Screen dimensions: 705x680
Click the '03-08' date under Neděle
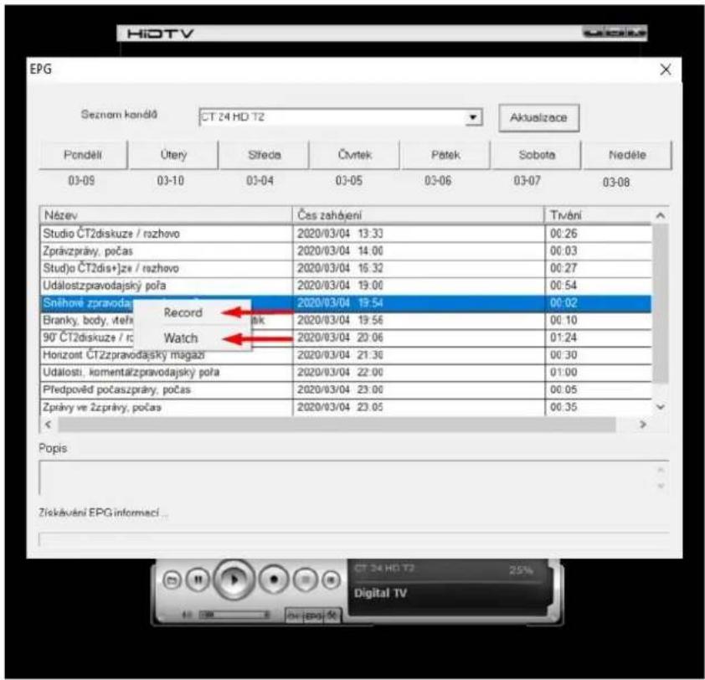pos(616,183)
